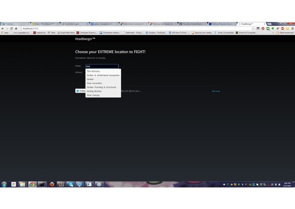
Task: Open the File Explorer taskbar icon
Action: point(23,184)
